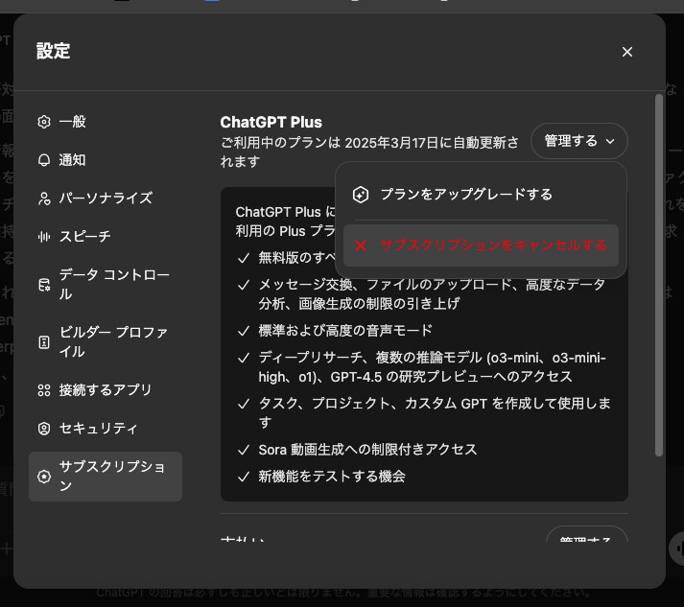
Task: Click the settings panel vertical scrollbar
Action: pos(659,275)
